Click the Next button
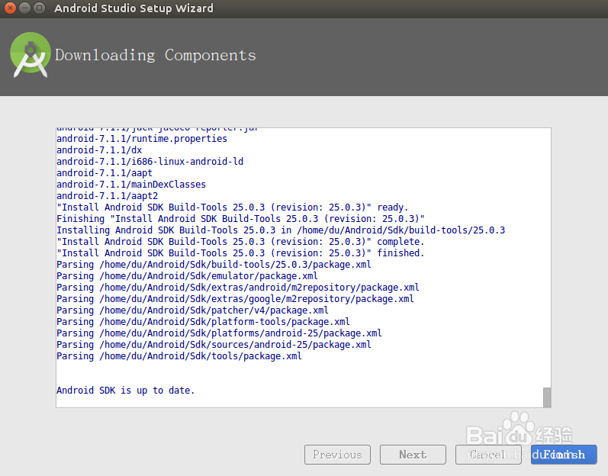The height and width of the screenshot is (476, 608). (413, 455)
